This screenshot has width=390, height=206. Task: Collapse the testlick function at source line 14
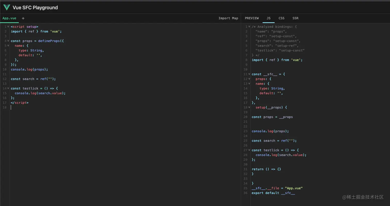pyautogui.click(x=8, y=88)
